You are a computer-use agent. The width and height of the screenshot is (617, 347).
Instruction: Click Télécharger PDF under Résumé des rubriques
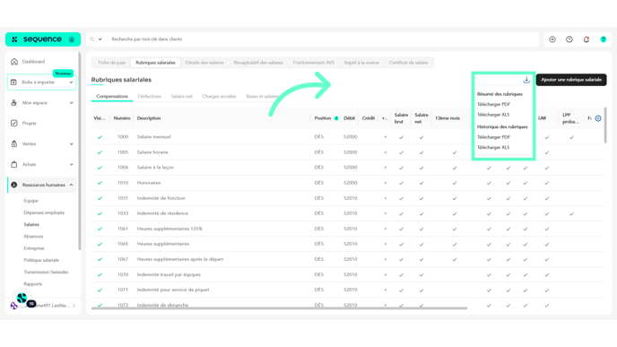493,105
